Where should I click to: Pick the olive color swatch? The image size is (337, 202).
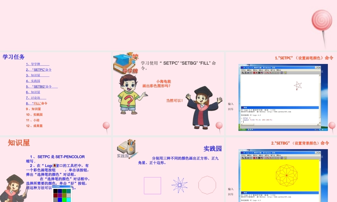click(x=64, y=195)
